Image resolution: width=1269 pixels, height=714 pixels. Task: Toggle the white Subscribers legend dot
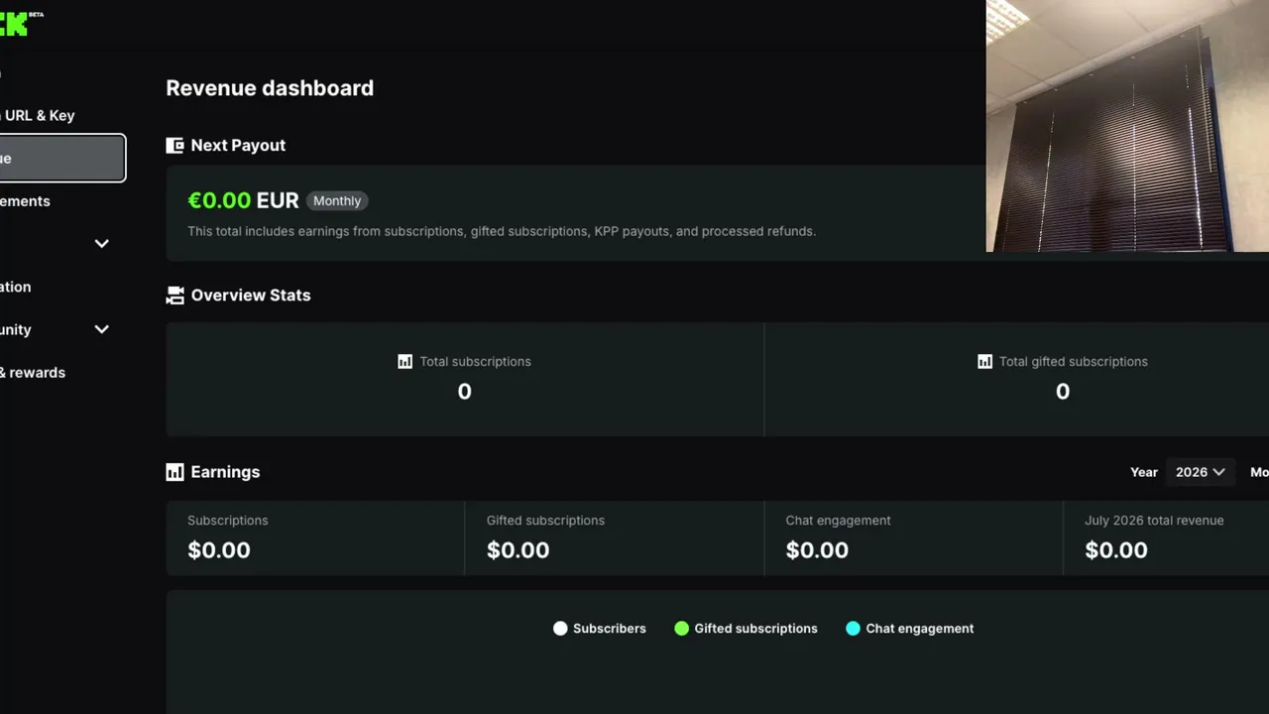point(560,629)
